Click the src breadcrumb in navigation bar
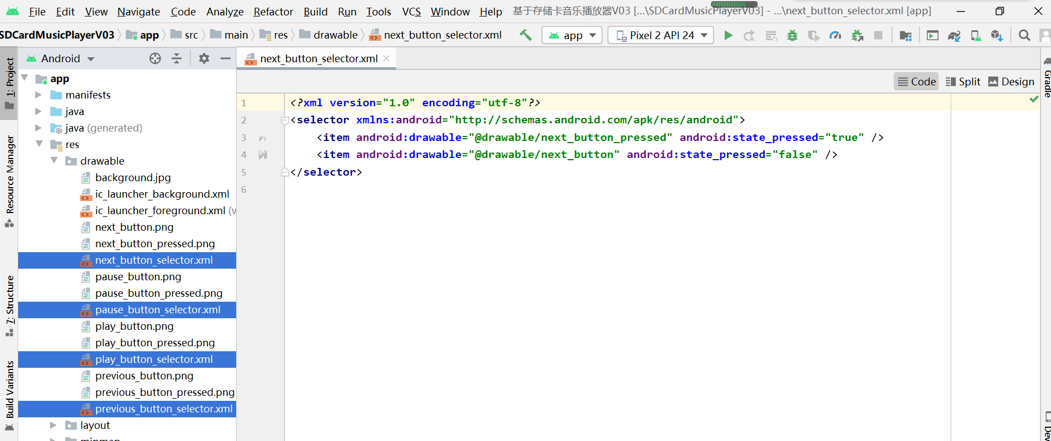 click(184, 35)
